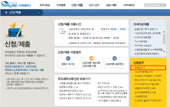
Task: Open the 사실증명신청 link
Action: point(141,96)
